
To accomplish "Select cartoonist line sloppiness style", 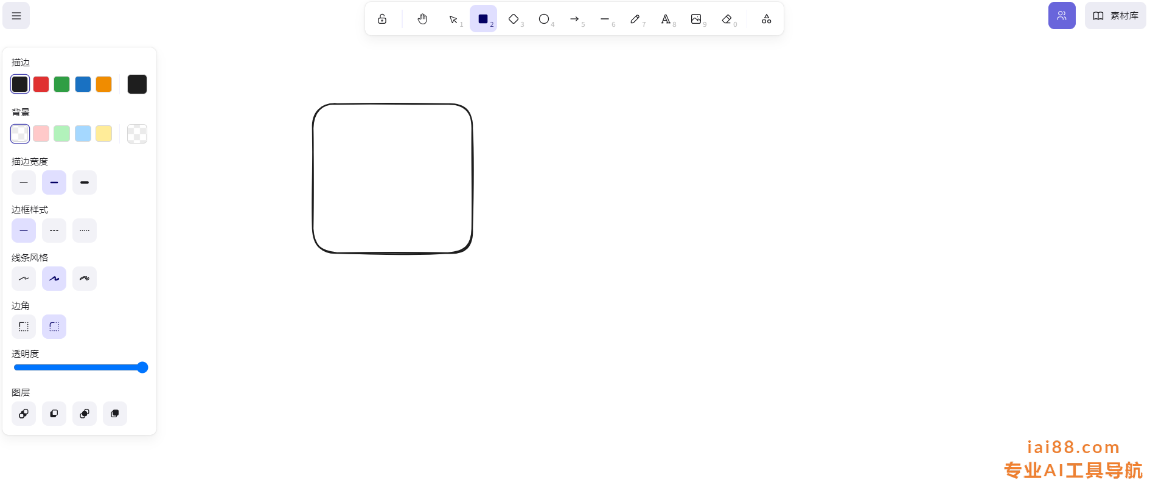I will [x=85, y=279].
